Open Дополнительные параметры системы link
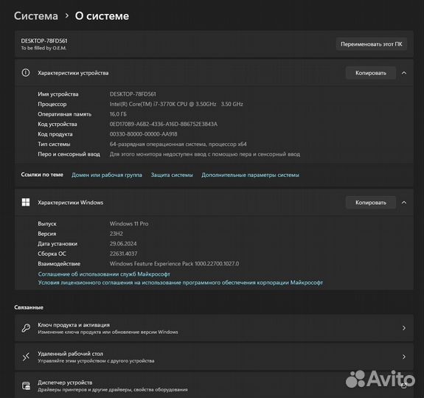424x398 pixels. click(x=251, y=175)
